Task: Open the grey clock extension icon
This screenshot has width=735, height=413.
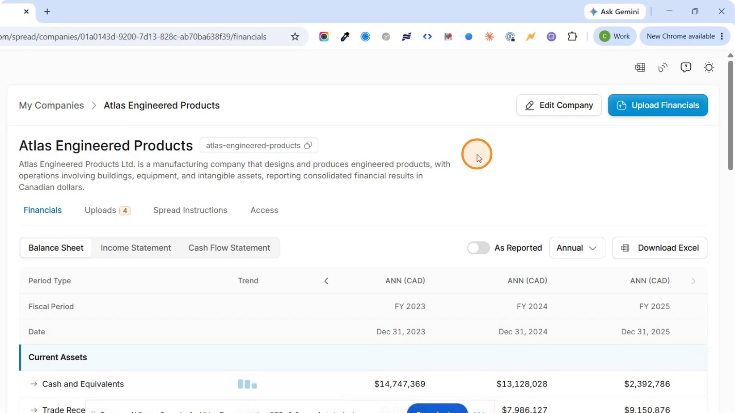Action: coord(386,37)
